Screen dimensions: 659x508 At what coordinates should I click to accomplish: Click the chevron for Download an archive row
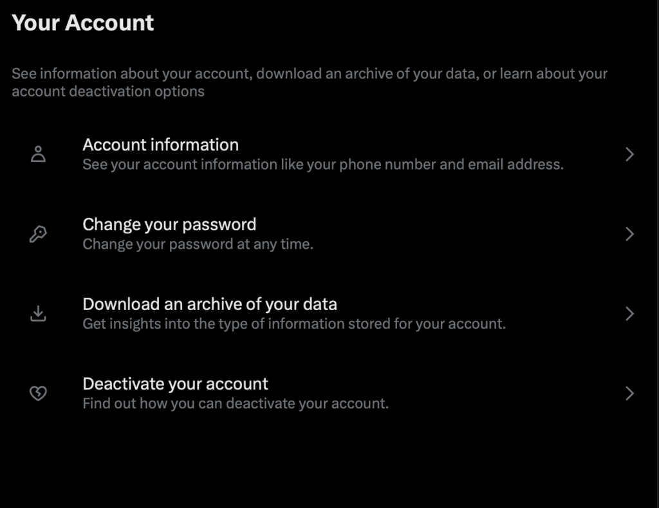pyautogui.click(x=629, y=314)
